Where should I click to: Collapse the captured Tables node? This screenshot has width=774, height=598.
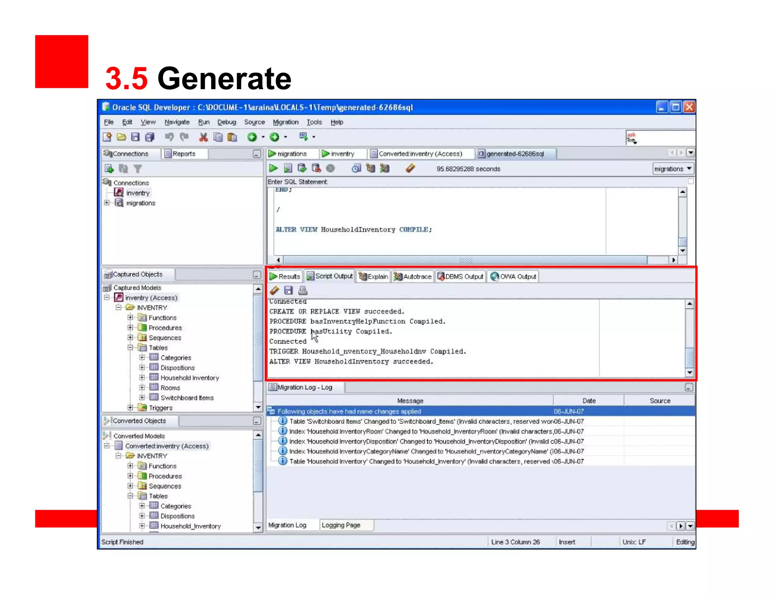tap(130, 347)
